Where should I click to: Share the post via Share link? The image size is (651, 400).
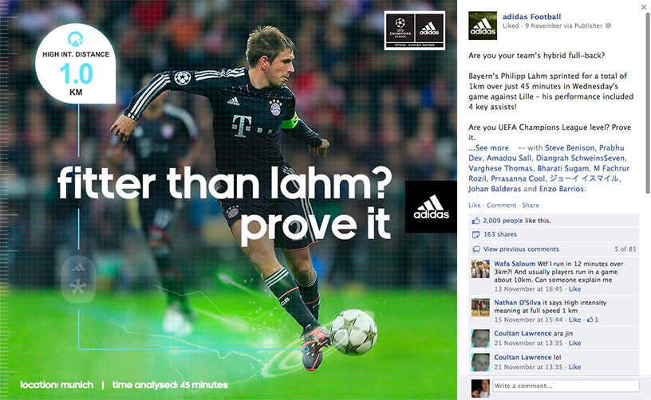pos(531,206)
